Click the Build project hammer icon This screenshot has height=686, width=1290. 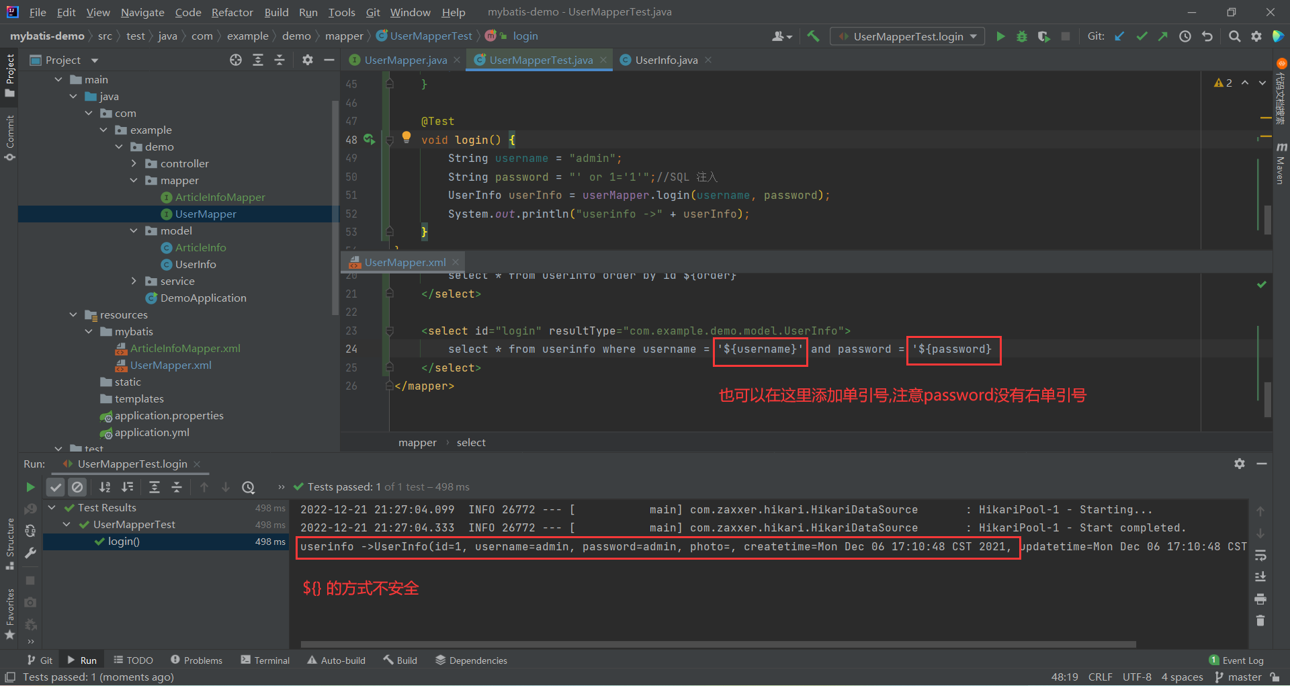pyautogui.click(x=813, y=36)
